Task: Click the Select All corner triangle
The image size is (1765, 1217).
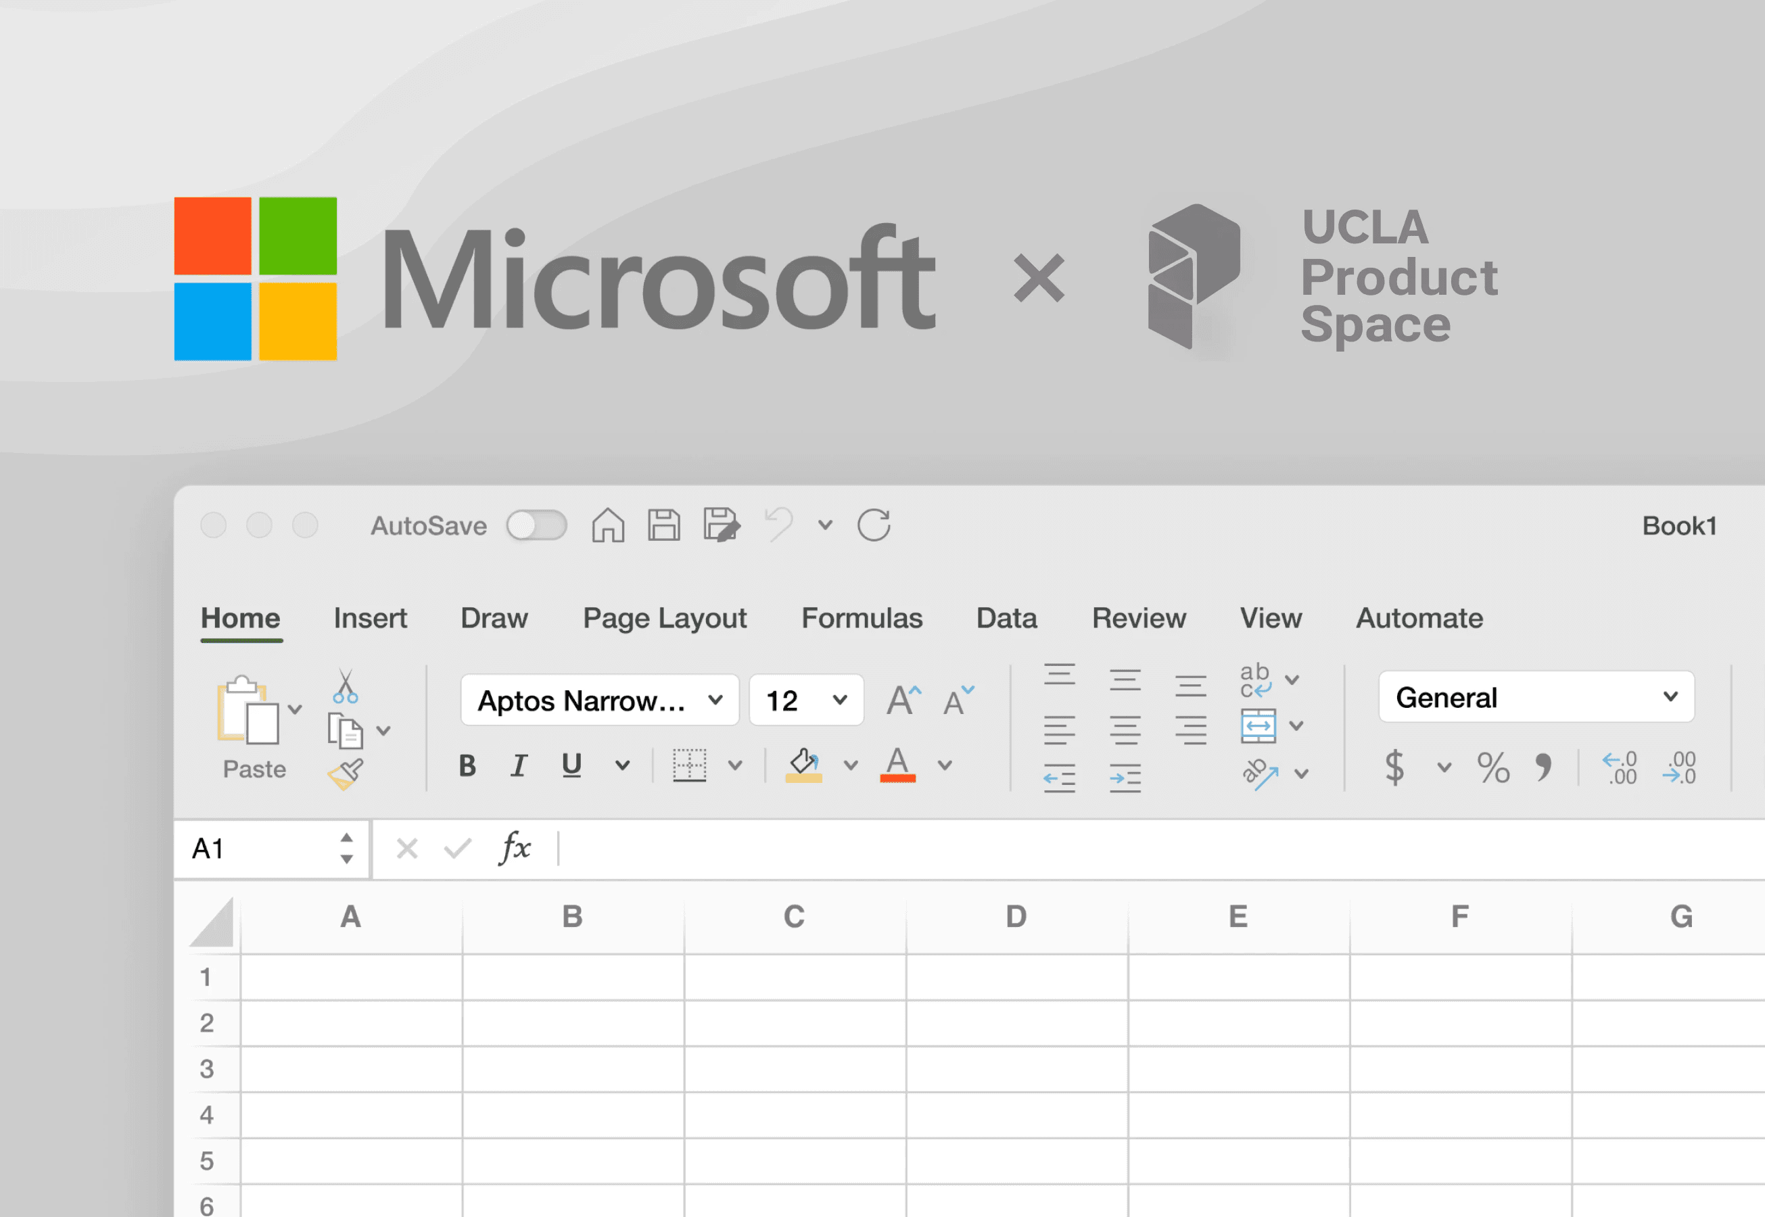Action: coord(212,922)
